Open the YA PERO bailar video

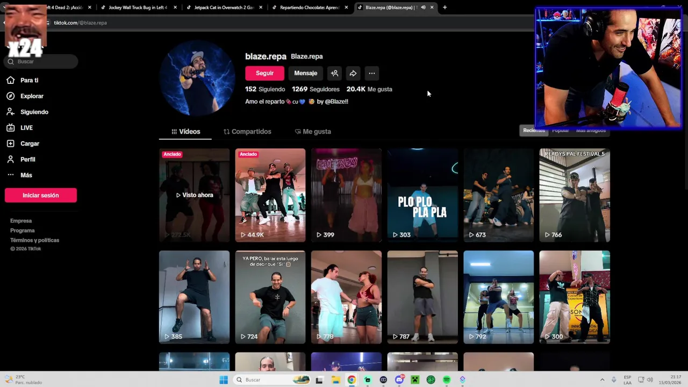(270, 297)
